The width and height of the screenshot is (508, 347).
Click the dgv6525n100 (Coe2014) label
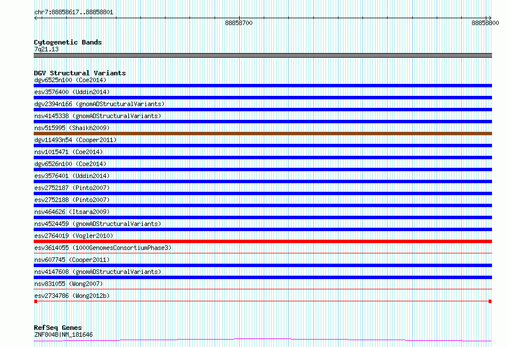70,80
